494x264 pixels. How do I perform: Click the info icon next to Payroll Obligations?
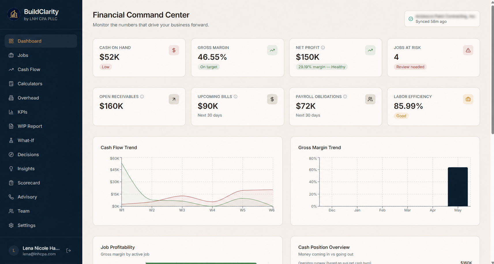(345, 97)
